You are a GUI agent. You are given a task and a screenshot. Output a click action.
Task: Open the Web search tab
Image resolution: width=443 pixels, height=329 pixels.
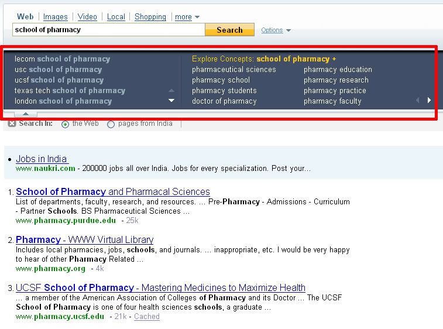tap(25, 16)
